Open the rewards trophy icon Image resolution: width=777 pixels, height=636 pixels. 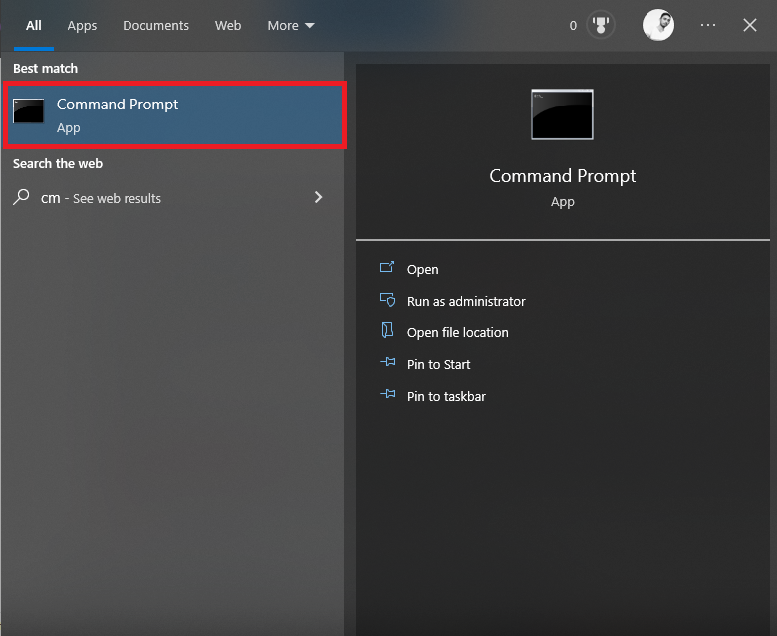[x=600, y=25]
